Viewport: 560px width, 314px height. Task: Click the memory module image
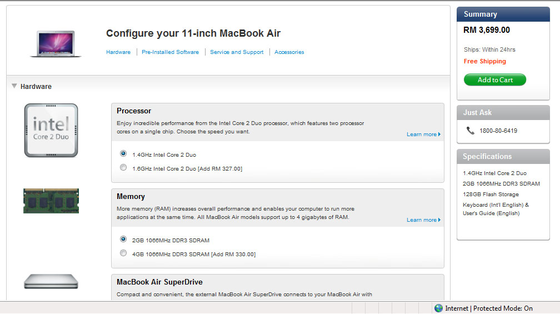pos(51,201)
